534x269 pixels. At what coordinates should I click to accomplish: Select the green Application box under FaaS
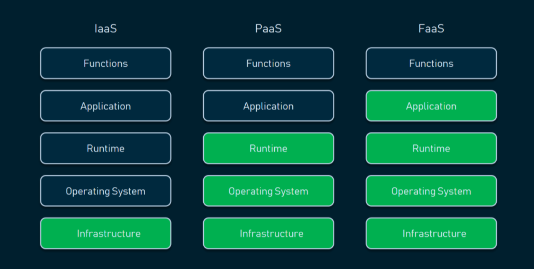[431, 106]
